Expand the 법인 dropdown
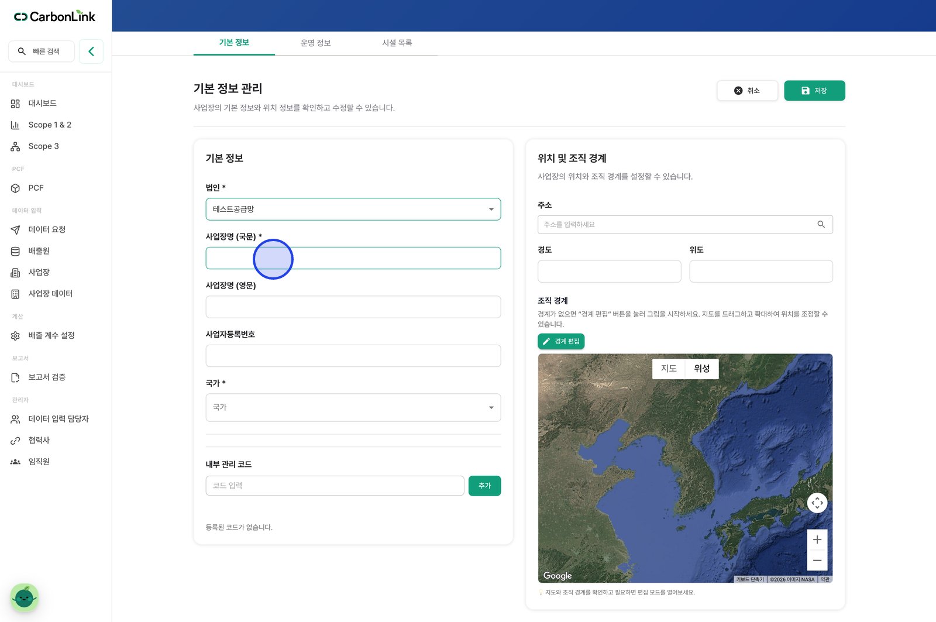 (353, 209)
